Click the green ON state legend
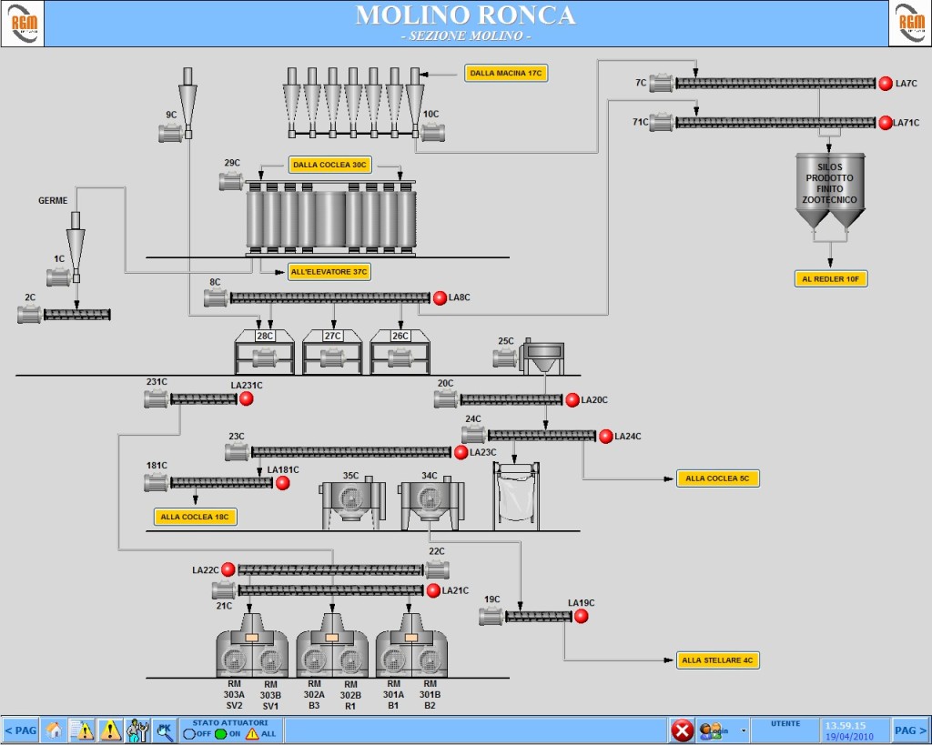 click(220, 734)
